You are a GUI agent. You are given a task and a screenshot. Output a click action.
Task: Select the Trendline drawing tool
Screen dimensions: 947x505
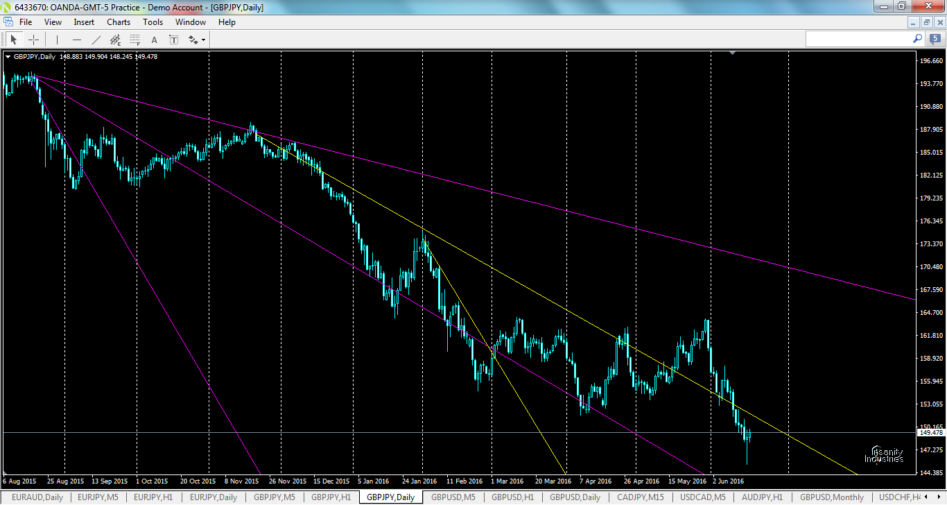pyautogui.click(x=96, y=40)
